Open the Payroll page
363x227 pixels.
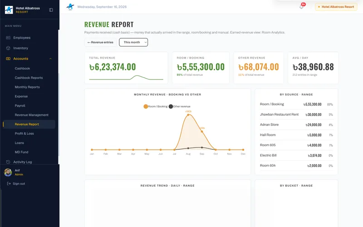coord(20,105)
